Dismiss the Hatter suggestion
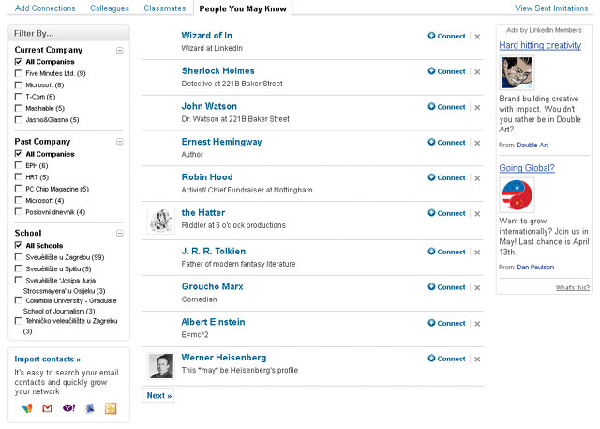600x429 pixels. (x=477, y=213)
